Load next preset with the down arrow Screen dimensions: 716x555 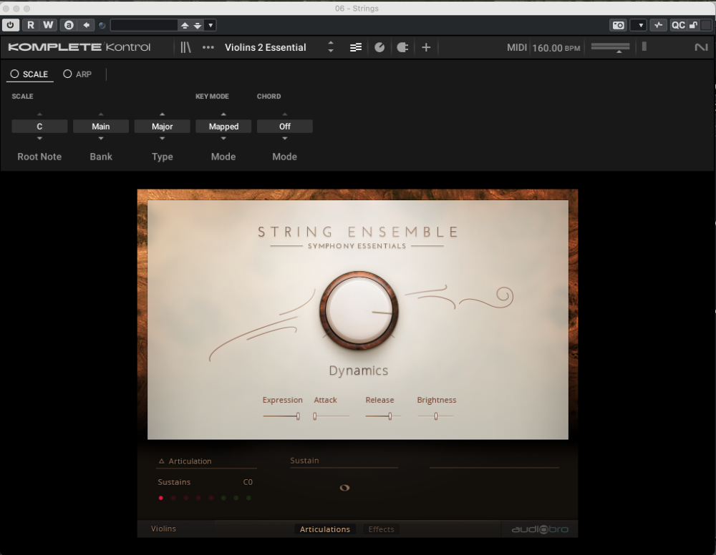pyautogui.click(x=198, y=26)
